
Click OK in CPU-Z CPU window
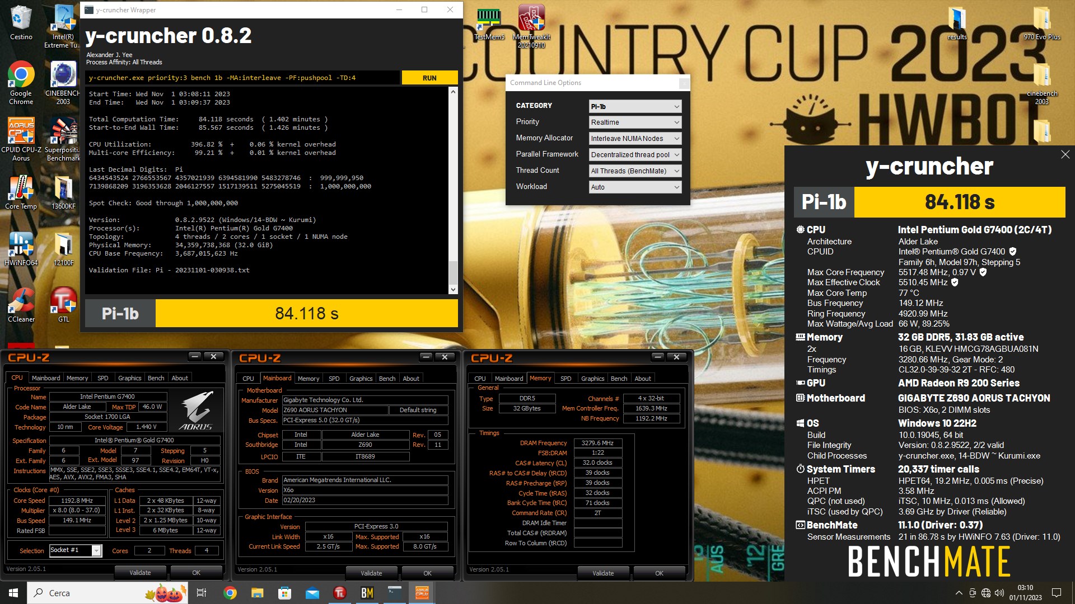tap(196, 573)
